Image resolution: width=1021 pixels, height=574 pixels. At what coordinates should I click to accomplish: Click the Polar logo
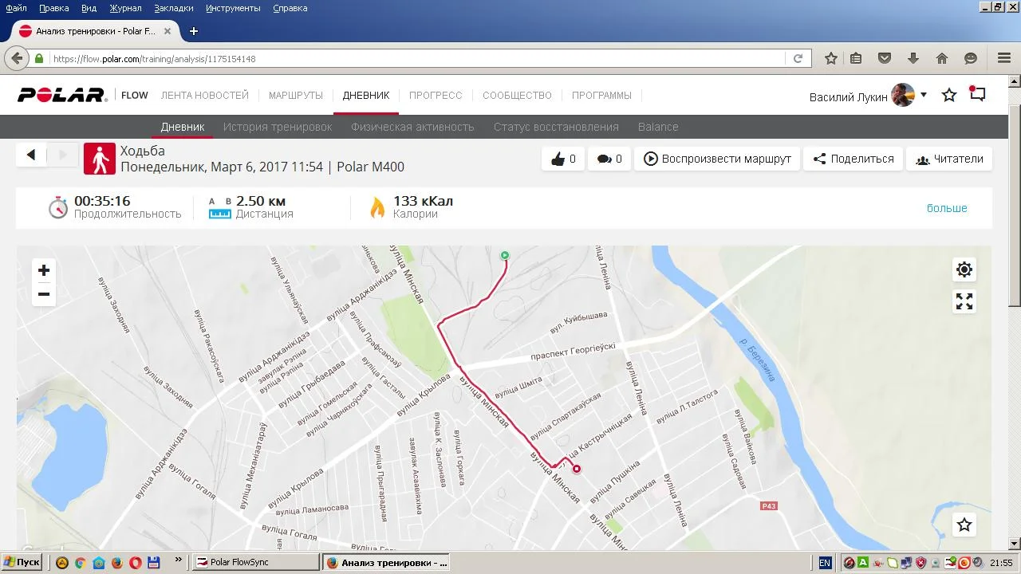pos(61,95)
